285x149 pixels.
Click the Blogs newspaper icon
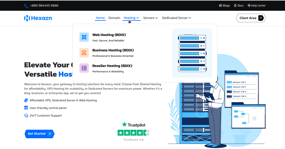click(220, 6)
